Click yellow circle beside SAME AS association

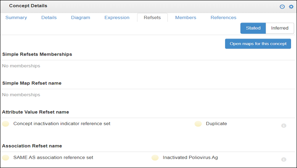click(5, 158)
